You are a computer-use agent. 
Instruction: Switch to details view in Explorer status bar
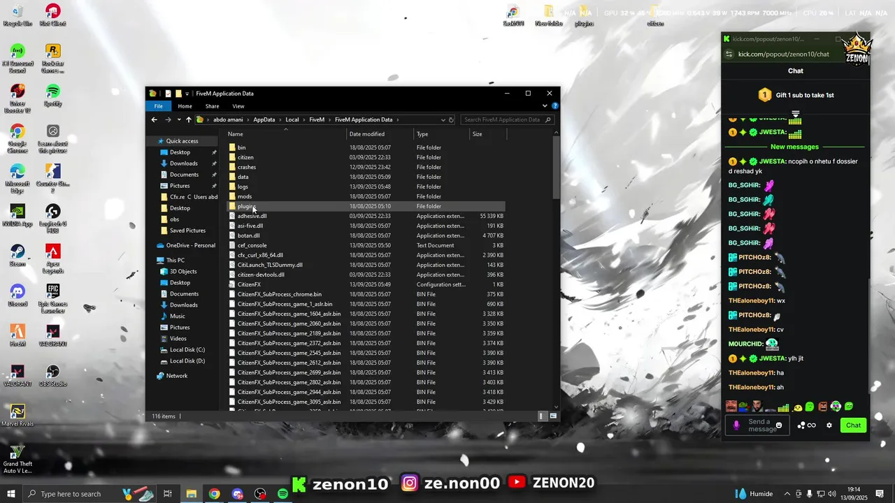542,416
